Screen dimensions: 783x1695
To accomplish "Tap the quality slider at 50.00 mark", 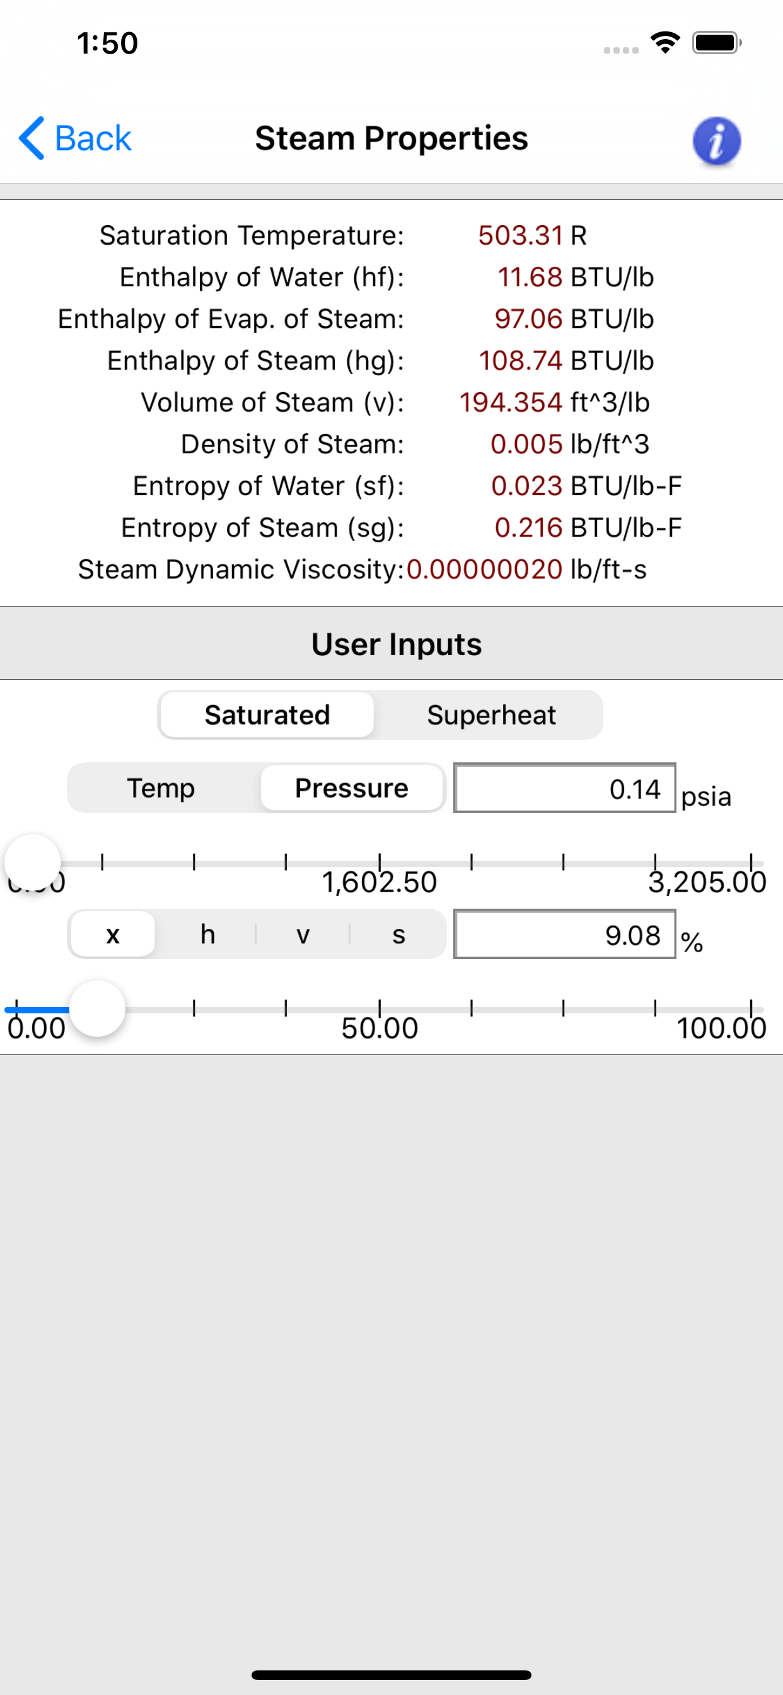I will 379,1010.
